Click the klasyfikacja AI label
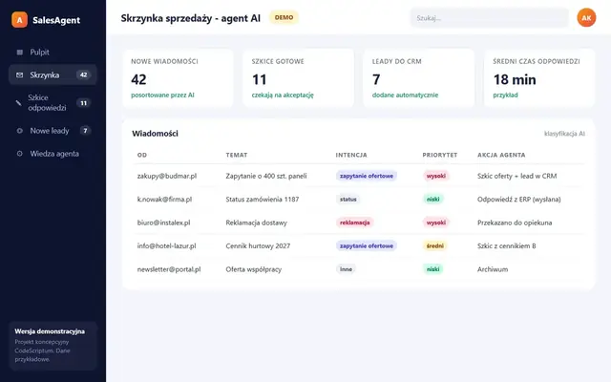 pyautogui.click(x=564, y=134)
